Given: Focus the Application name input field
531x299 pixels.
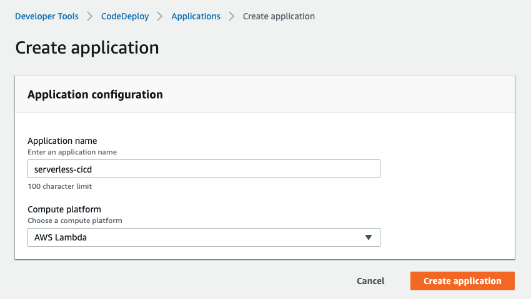Looking at the screenshot, I should pyautogui.click(x=204, y=169).
